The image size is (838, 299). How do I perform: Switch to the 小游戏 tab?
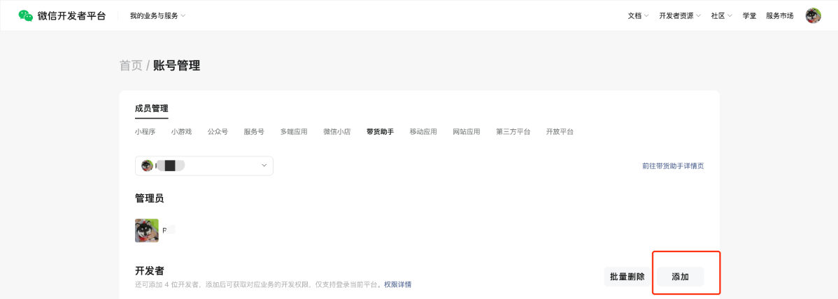coord(181,131)
